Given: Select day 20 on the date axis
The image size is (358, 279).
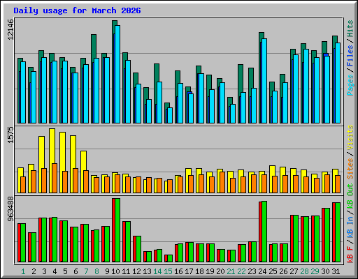Looking at the screenshot, I should (220, 271).
